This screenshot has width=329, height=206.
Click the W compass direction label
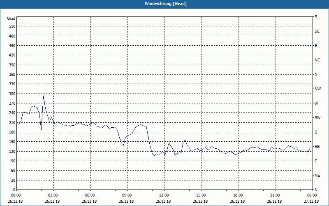pos(316,103)
